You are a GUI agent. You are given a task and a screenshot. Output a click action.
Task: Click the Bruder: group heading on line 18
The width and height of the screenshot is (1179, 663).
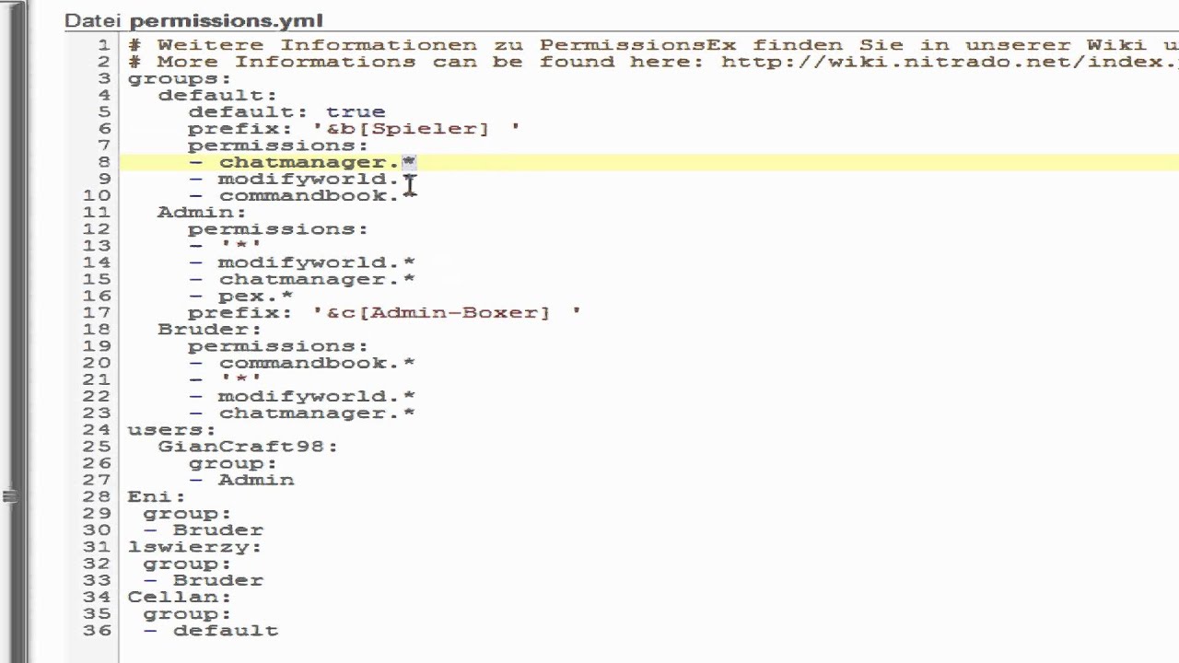click(209, 330)
